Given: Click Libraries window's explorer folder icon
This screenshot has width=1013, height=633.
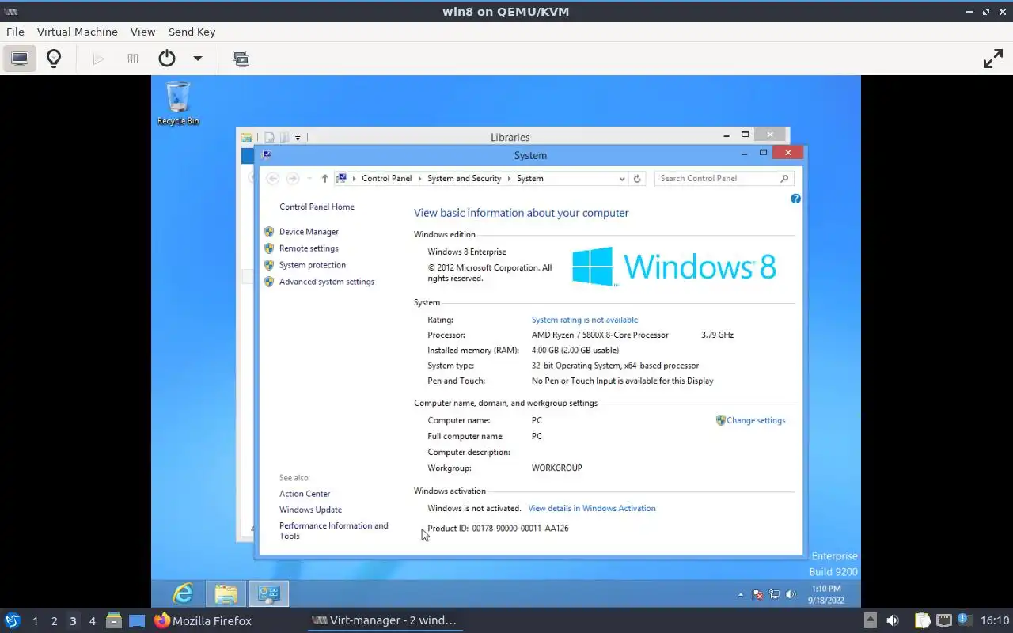Looking at the screenshot, I should [247, 138].
